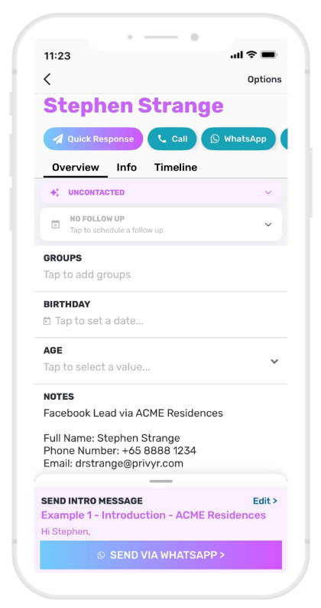Tap the paper plane Quick Response icon

click(x=57, y=139)
